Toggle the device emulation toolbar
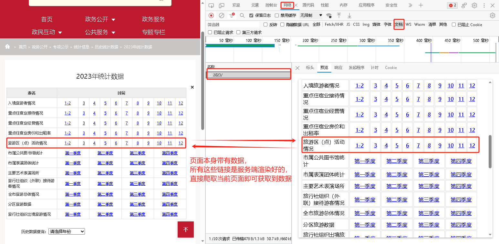Screen dimensions: 499x244 (x=221, y=5)
